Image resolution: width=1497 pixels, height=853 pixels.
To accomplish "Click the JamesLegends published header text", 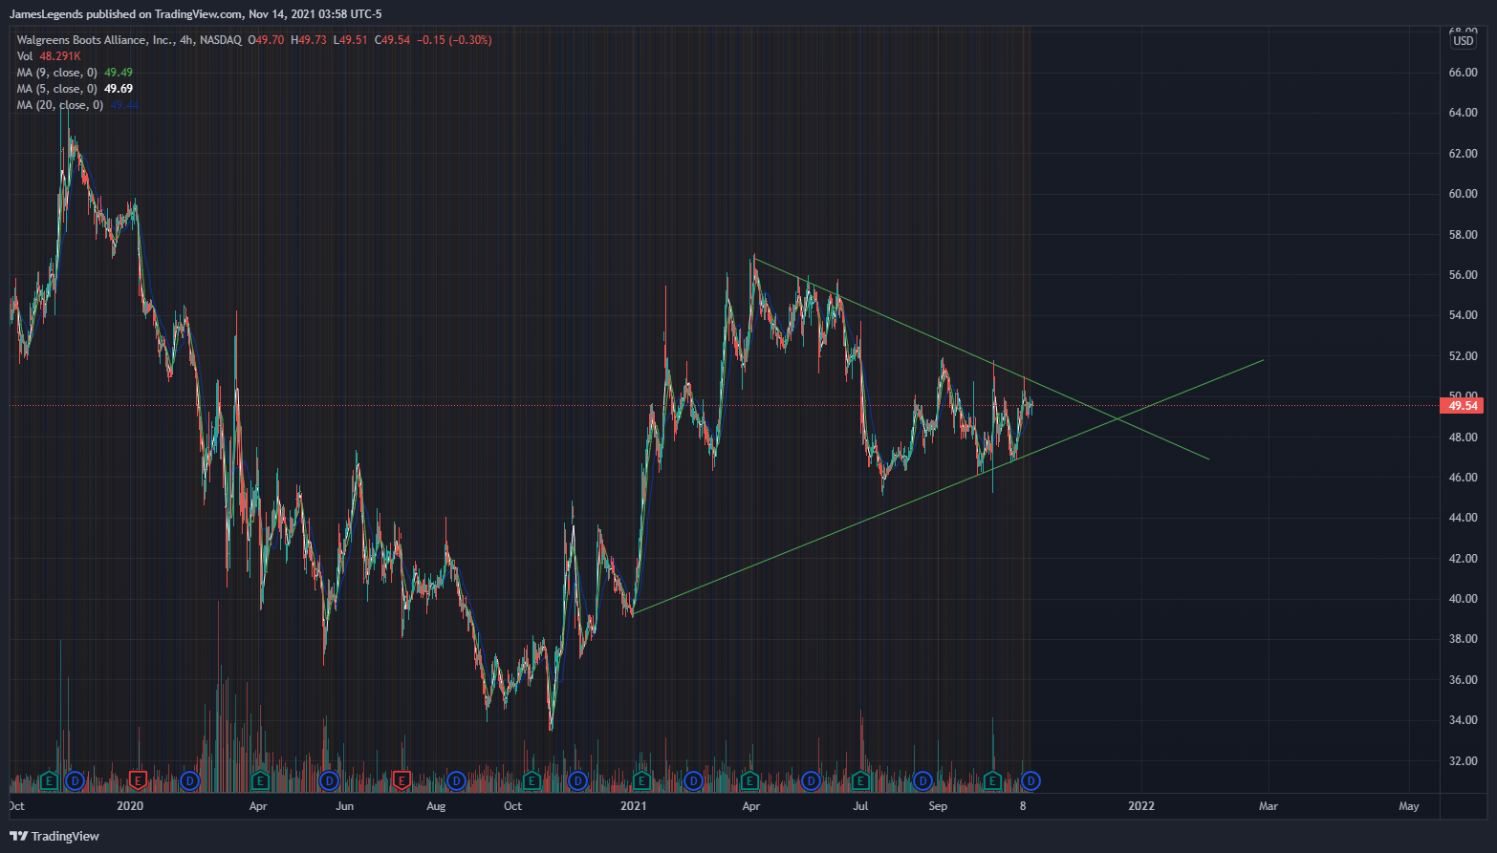I will point(196,13).
